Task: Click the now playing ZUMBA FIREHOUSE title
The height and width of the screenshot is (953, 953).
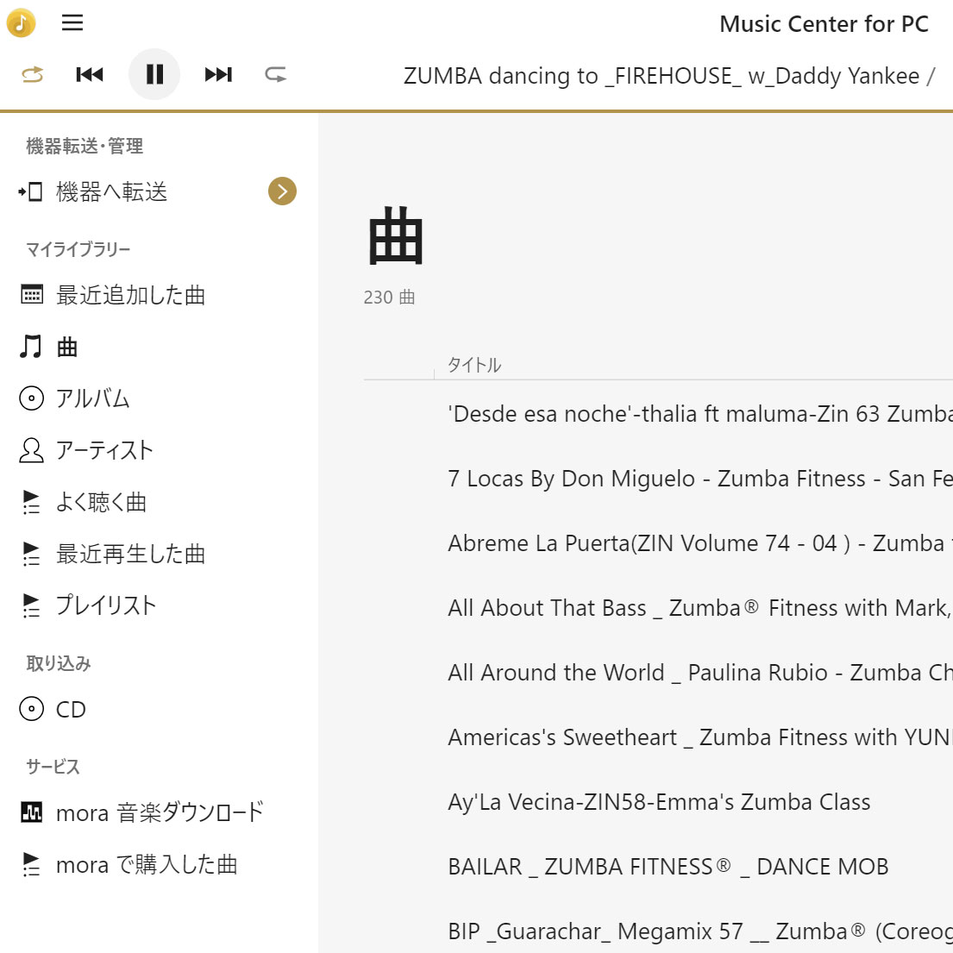Action: click(669, 75)
